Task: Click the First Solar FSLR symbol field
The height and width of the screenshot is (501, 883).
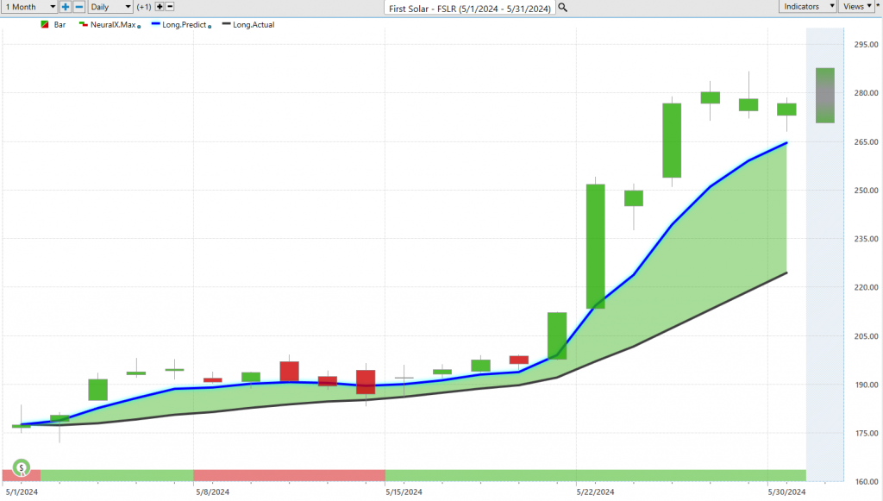Action: tap(470, 8)
